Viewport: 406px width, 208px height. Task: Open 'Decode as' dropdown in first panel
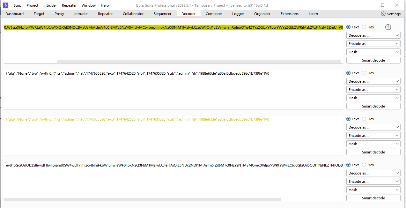(x=373, y=35)
